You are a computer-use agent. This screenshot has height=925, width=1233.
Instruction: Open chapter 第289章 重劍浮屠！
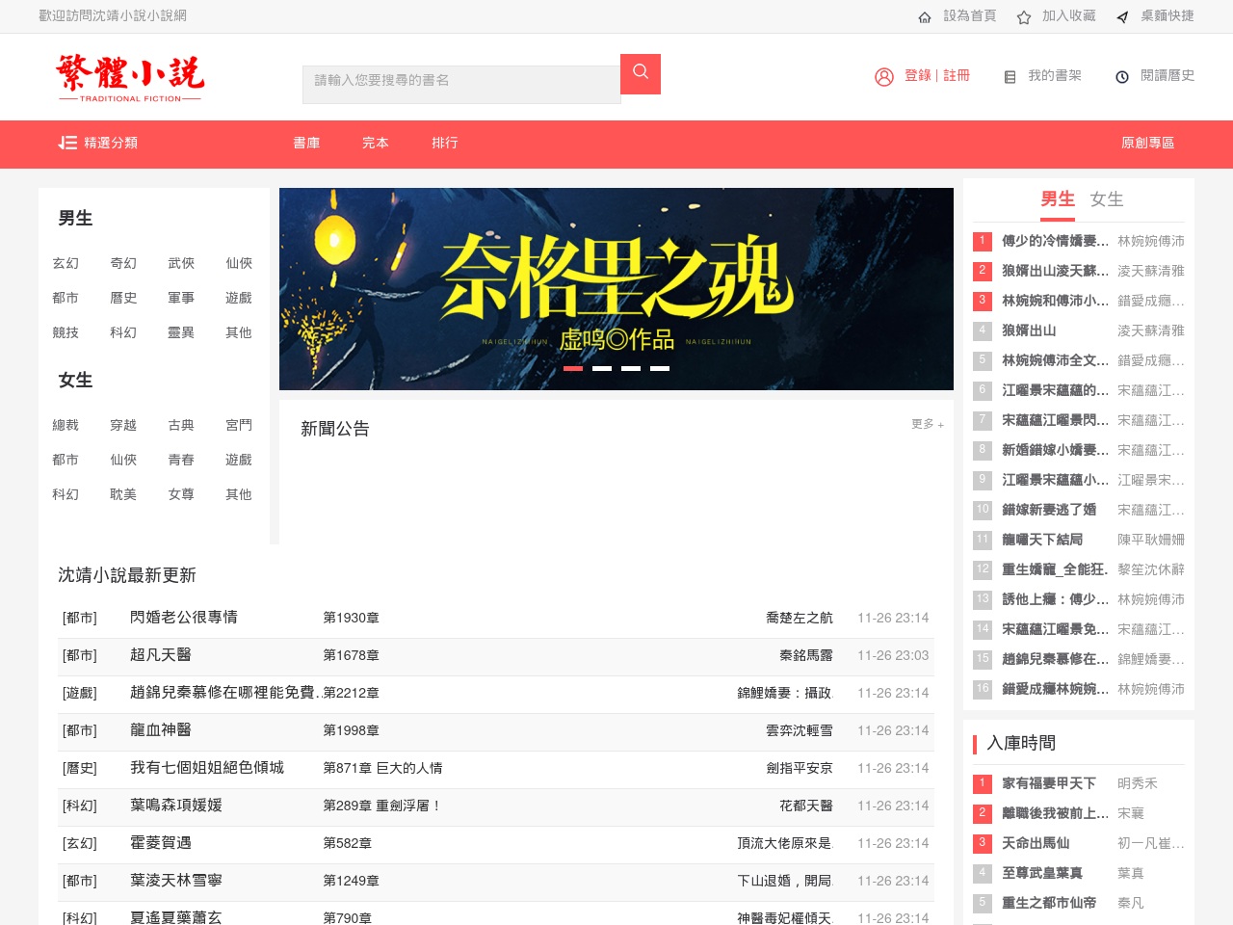pyautogui.click(x=382, y=806)
